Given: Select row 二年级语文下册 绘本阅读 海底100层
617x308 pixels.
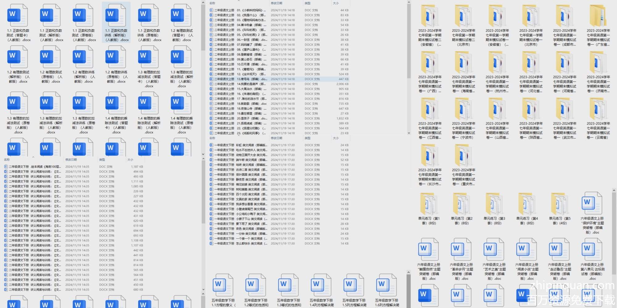Looking at the screenshot, I should tap(34, 167).
